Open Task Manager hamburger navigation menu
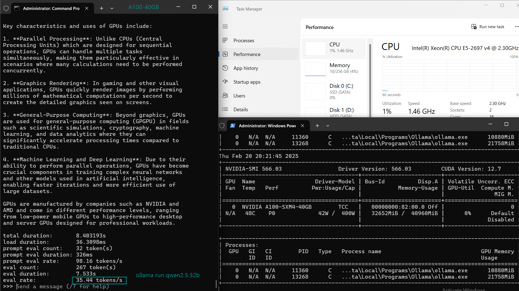This screenshot has height=291, width=519. [225, 27]
